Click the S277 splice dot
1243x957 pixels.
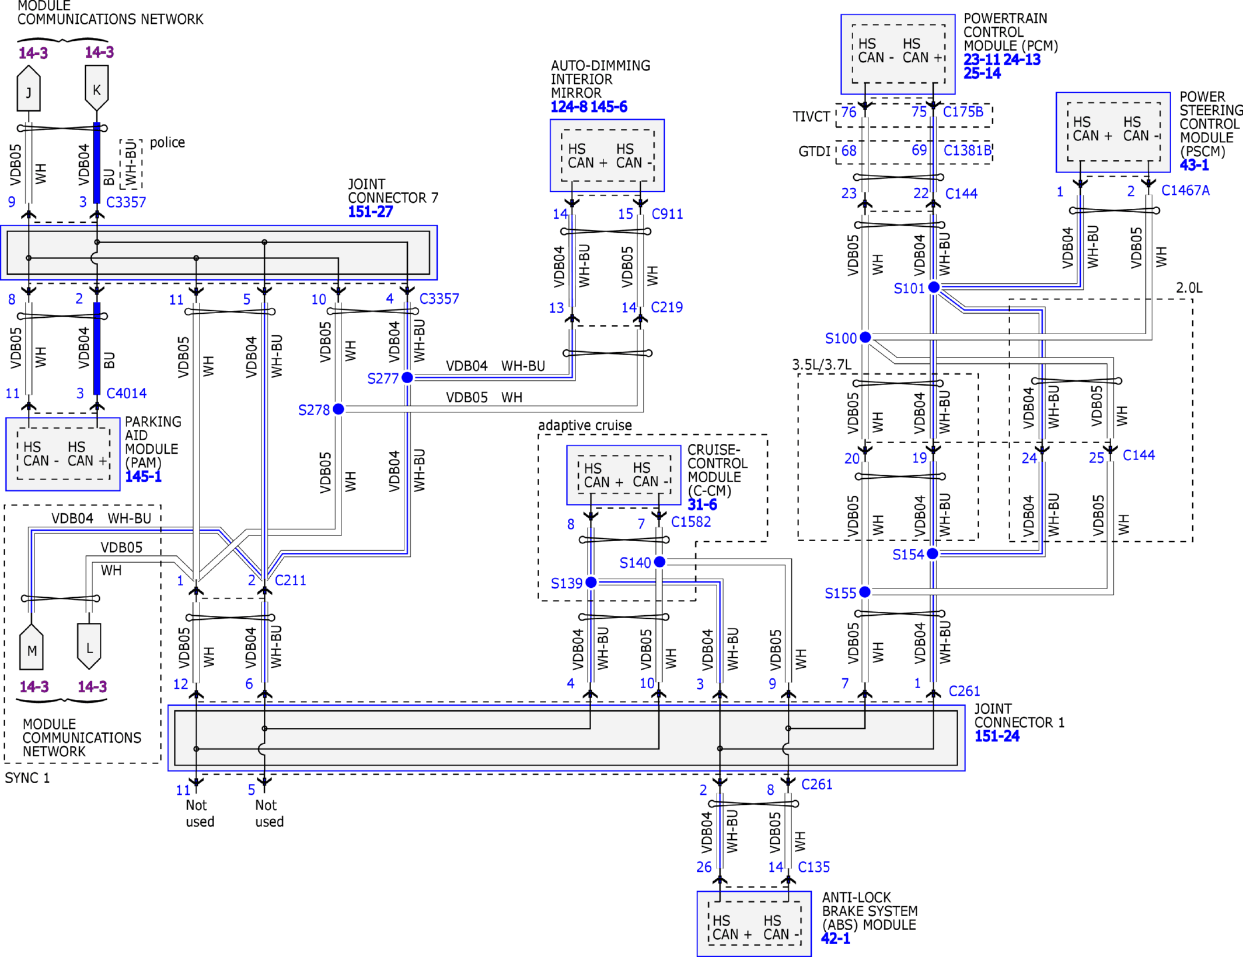pyautogui.click(x=407, y=377)
